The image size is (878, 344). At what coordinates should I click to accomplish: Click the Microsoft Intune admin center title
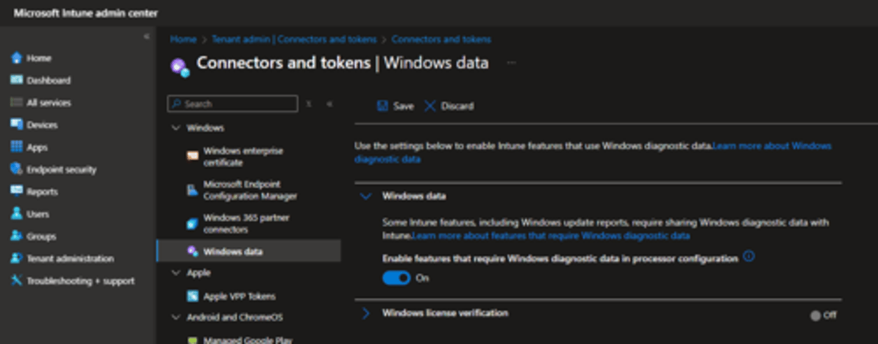86,13
